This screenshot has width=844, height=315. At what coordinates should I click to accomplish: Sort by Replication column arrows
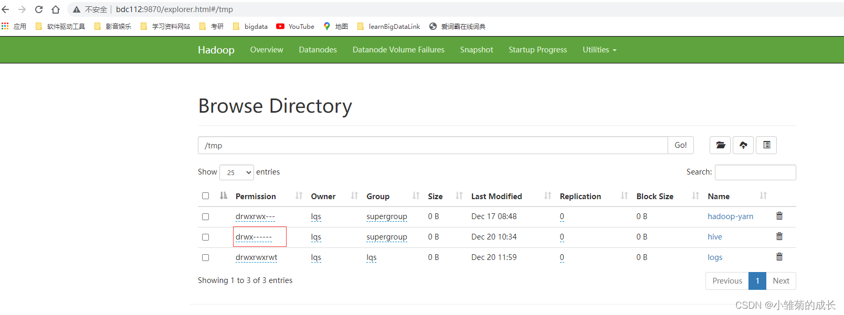[624, 196]
